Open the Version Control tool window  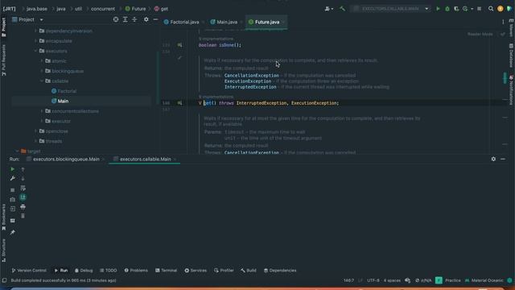[x=29, y=271]
